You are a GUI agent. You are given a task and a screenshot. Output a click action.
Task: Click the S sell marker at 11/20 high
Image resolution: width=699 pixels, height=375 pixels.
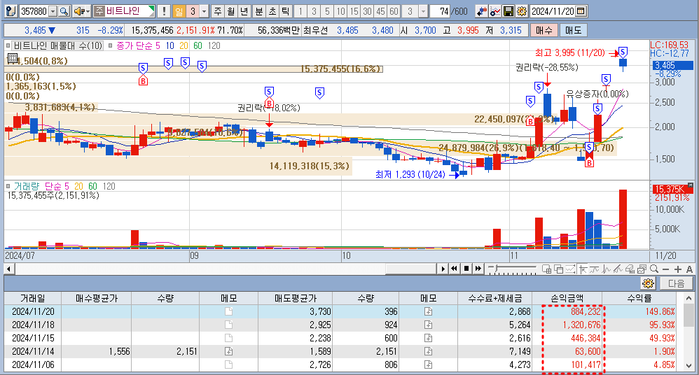(x=623, y=52)
